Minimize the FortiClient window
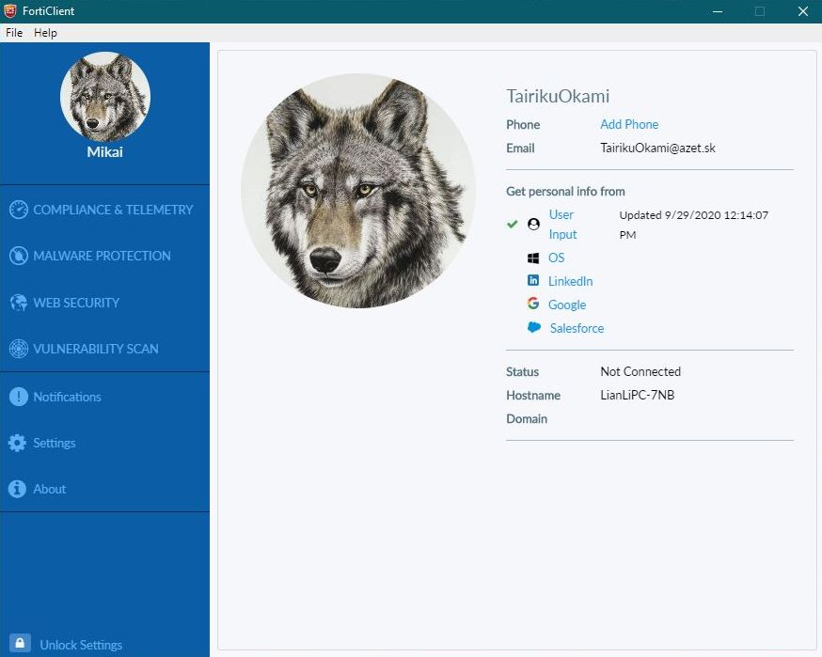 pyautogui.click(x=718, y=11)
